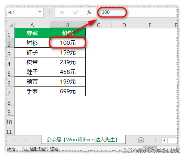
Task: Select cell containing 458元
Action: [x=68, y=72]
